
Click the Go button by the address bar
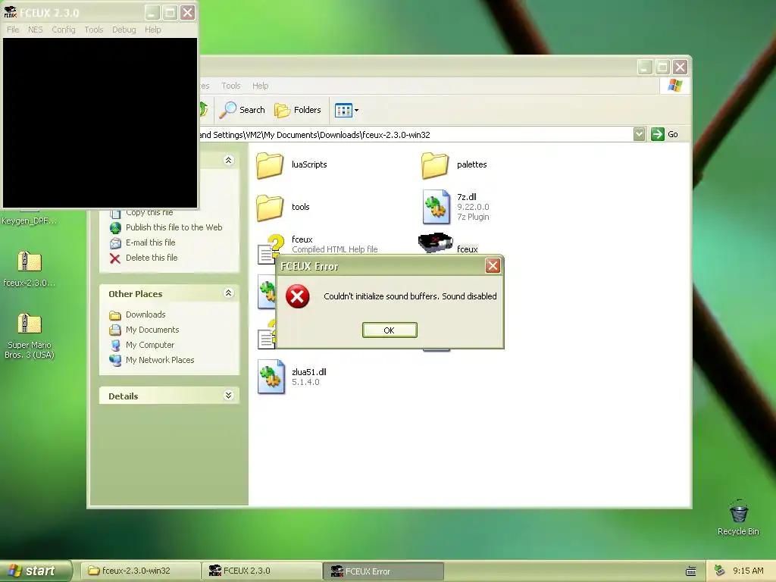coord(665,134)
